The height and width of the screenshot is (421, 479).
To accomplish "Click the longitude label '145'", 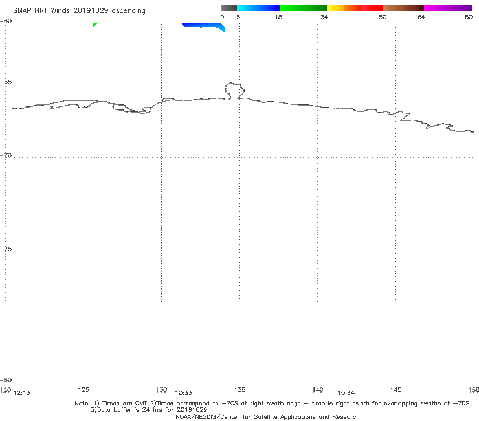I will (396, 389).
